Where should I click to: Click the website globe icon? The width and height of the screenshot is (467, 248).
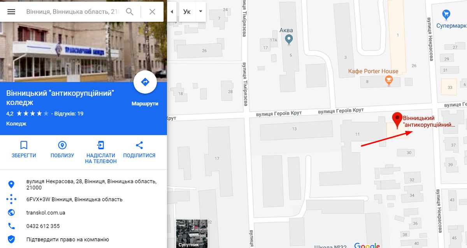tap(11, 213)
